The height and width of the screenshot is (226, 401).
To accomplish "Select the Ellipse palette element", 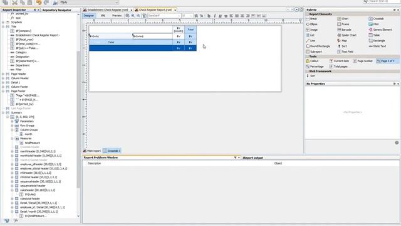I will [x=311, y=24].
